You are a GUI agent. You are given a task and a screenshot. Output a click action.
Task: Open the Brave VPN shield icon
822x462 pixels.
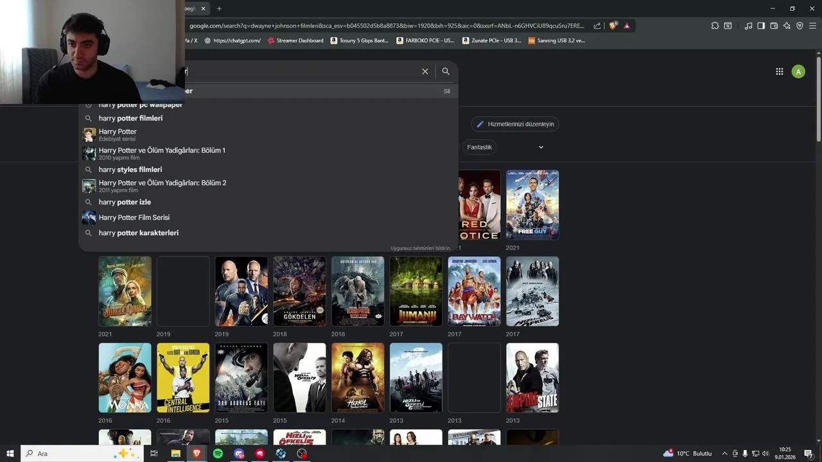(x=800, y=26)
